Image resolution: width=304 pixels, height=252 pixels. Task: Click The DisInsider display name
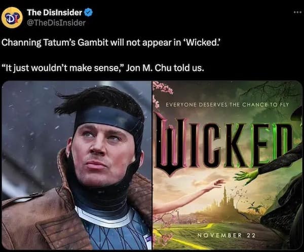pos(55,12)
